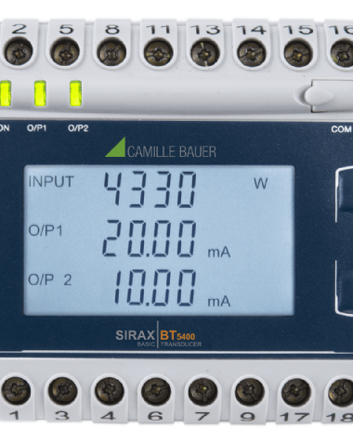Click terminal screw labeled 8
This screenshot has height=441, width=353.
coord(111,53)
